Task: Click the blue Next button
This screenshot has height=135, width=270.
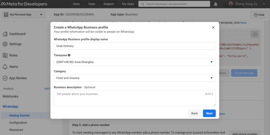Action: click(x=209, y=113)
